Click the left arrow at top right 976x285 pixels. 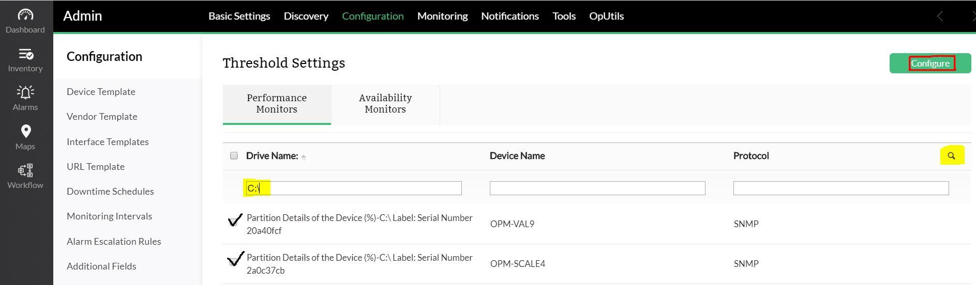[x=940, y=17]
